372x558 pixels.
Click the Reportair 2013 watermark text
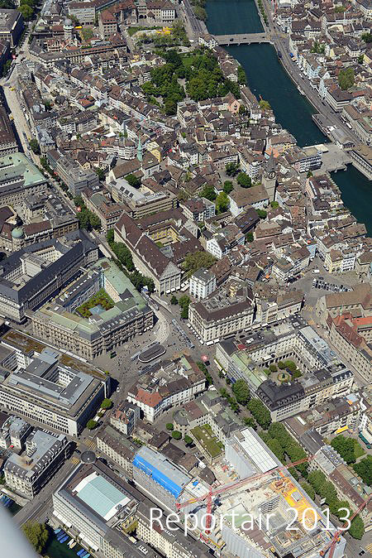(250, 520)
